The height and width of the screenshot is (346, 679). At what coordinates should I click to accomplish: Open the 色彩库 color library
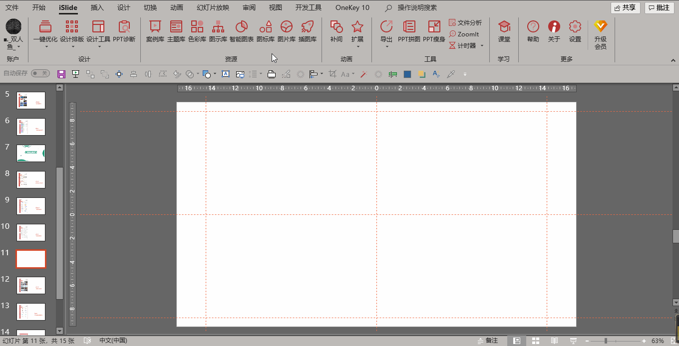coord(197,31)
